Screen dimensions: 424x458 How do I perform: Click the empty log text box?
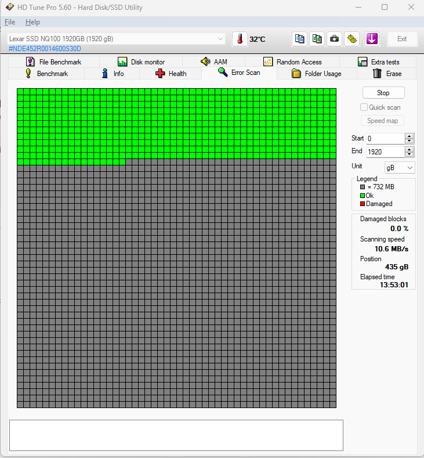tap(176, 435)
